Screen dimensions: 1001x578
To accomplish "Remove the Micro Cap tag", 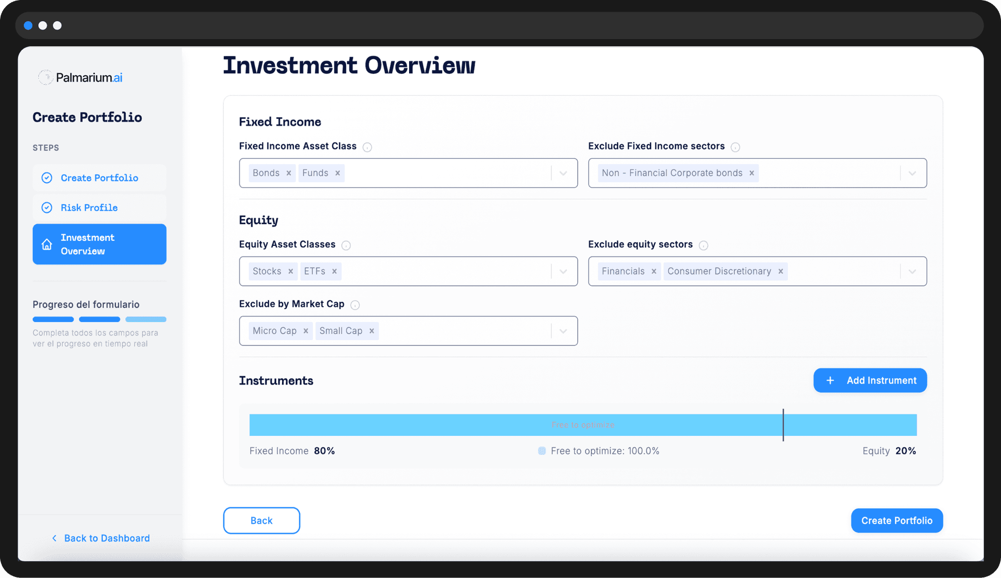I will (305, 331).
